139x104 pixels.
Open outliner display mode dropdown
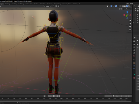[135, 6]
